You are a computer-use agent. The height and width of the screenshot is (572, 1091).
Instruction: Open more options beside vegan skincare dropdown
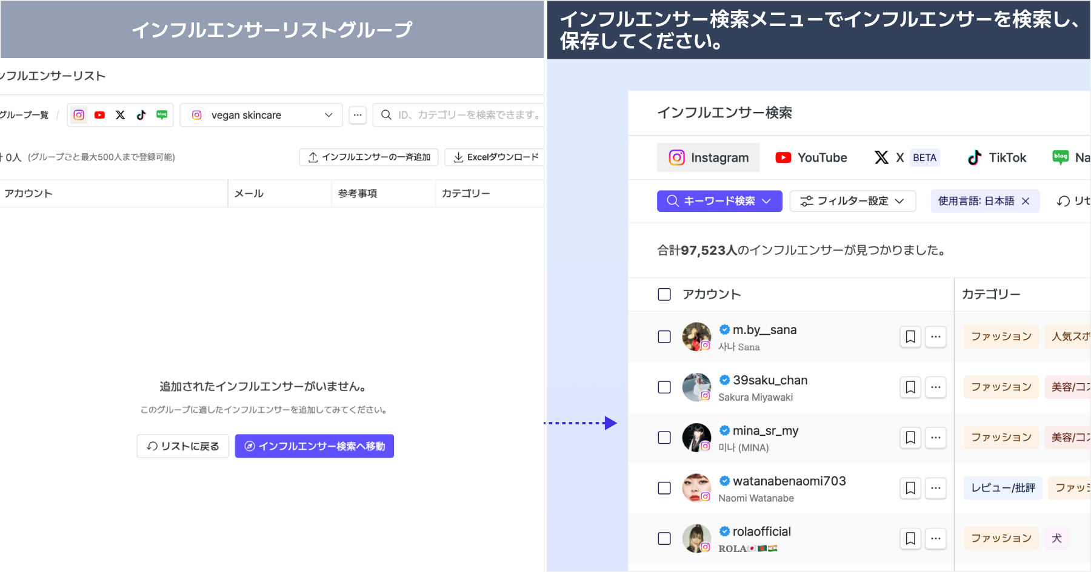pyautogui.click(x=358, y=115)
